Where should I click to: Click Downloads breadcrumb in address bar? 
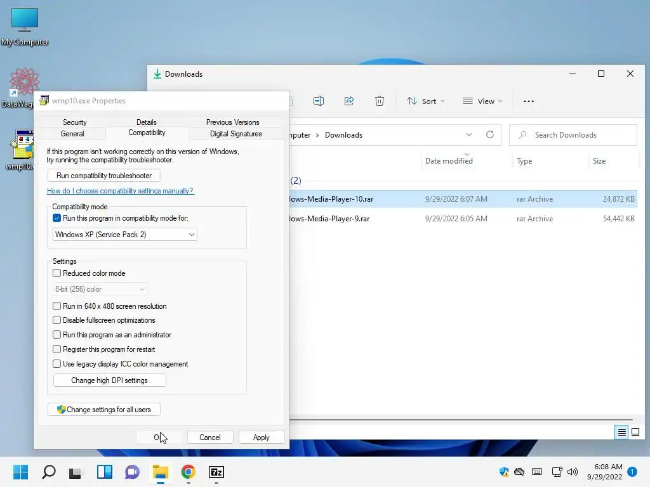click(x=343, y=135)
